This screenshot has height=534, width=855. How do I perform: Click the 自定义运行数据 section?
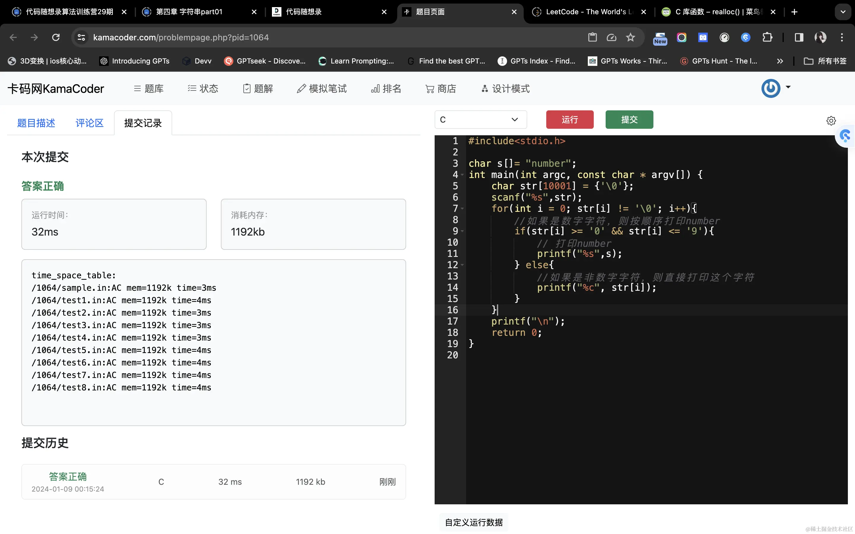(x=474, y=522)
